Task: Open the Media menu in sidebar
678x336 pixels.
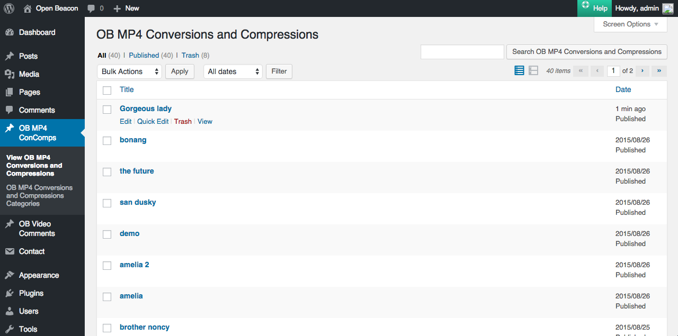Action: click(x=29, y=74)
